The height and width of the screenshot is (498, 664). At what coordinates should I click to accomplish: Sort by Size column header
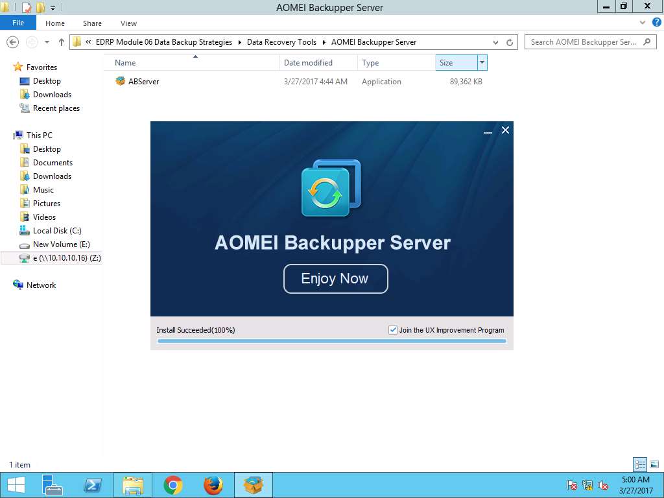[x=456, y=63]
